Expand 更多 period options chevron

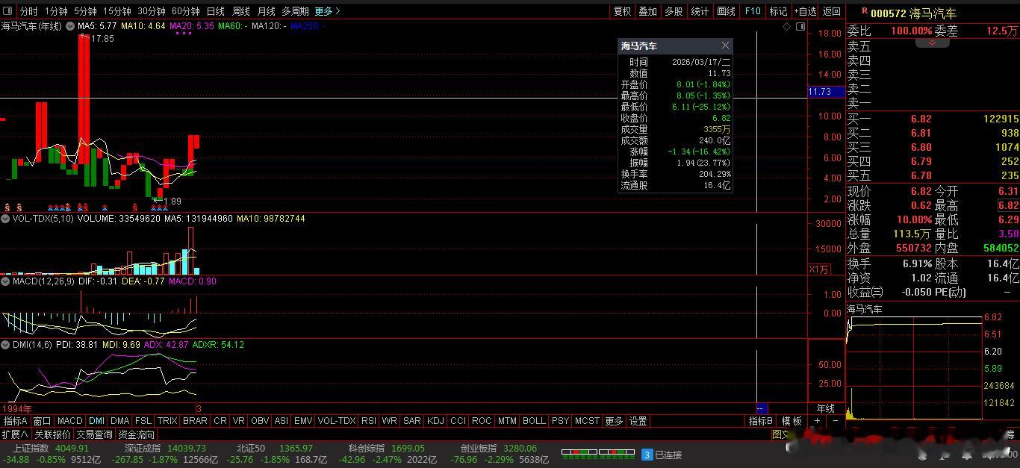click(x=327, y=11)
